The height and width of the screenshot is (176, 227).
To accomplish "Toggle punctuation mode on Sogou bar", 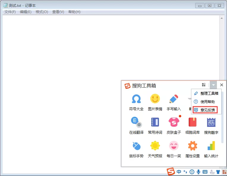I will [x=185, y=172].
